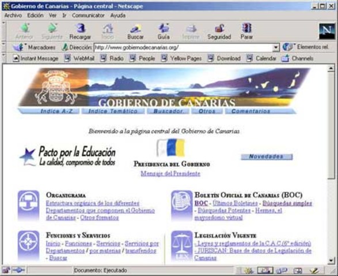Open the Edición menu

pyautogui.click(x=35, y=16)
